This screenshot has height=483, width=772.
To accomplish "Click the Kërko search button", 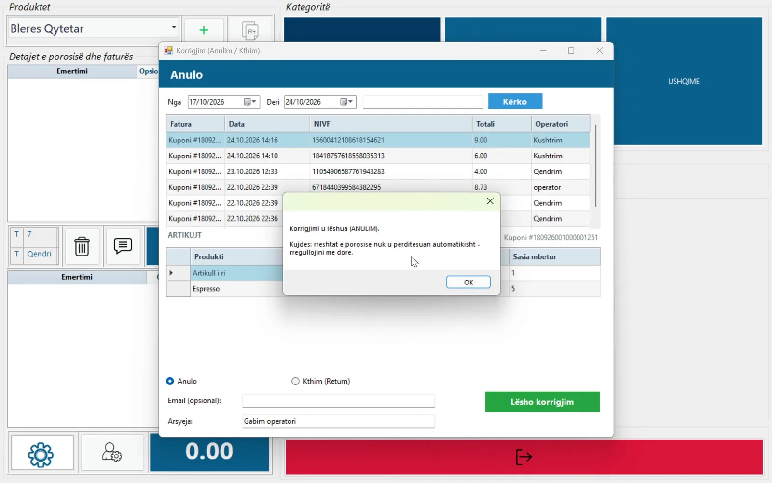I will (x=515, y=101).
